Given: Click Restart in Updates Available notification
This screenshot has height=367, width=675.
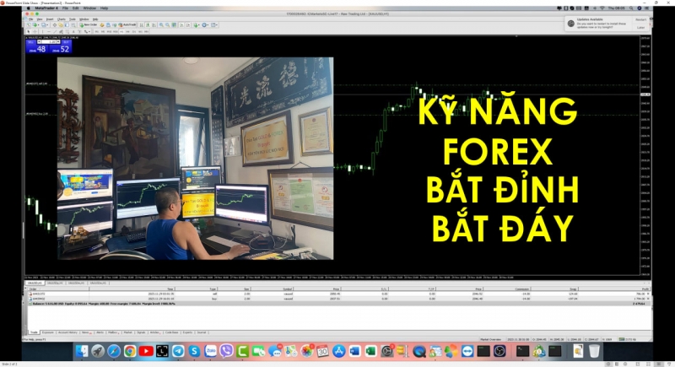Looking at the screenshot, I should (x=640, y=19).
